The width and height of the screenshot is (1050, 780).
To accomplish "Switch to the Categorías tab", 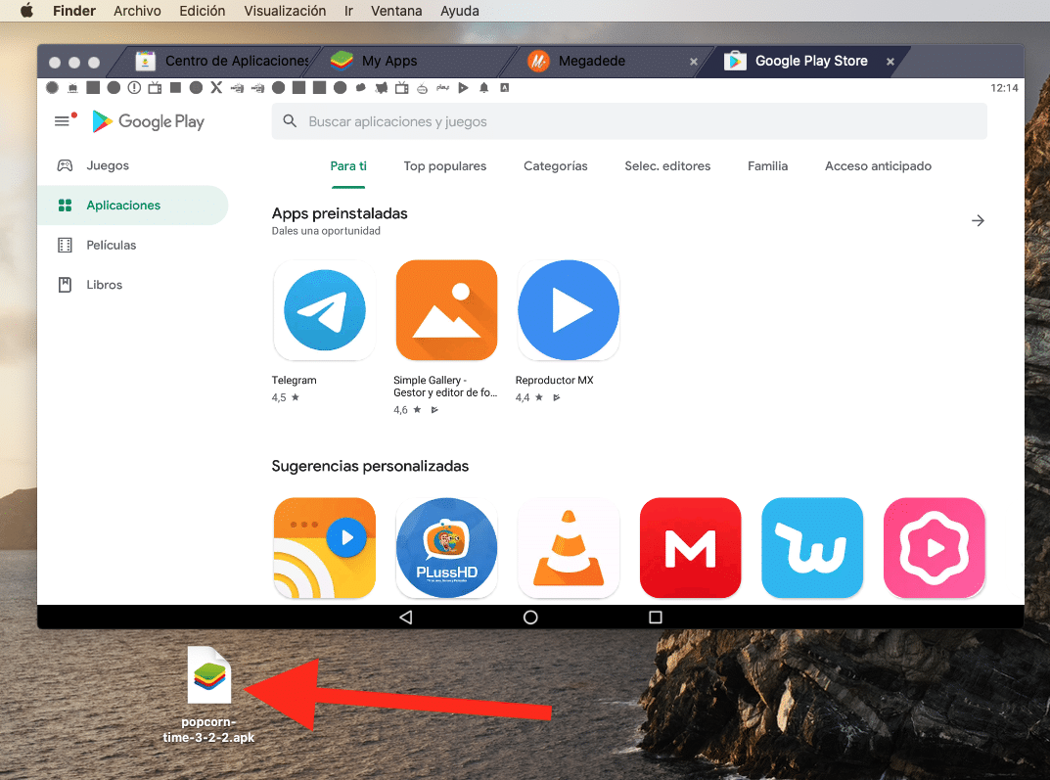I will pyautogui.click(x=555, y=166).
